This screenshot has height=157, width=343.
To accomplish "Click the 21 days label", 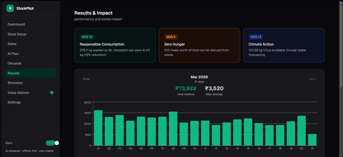I will (199, 82).
